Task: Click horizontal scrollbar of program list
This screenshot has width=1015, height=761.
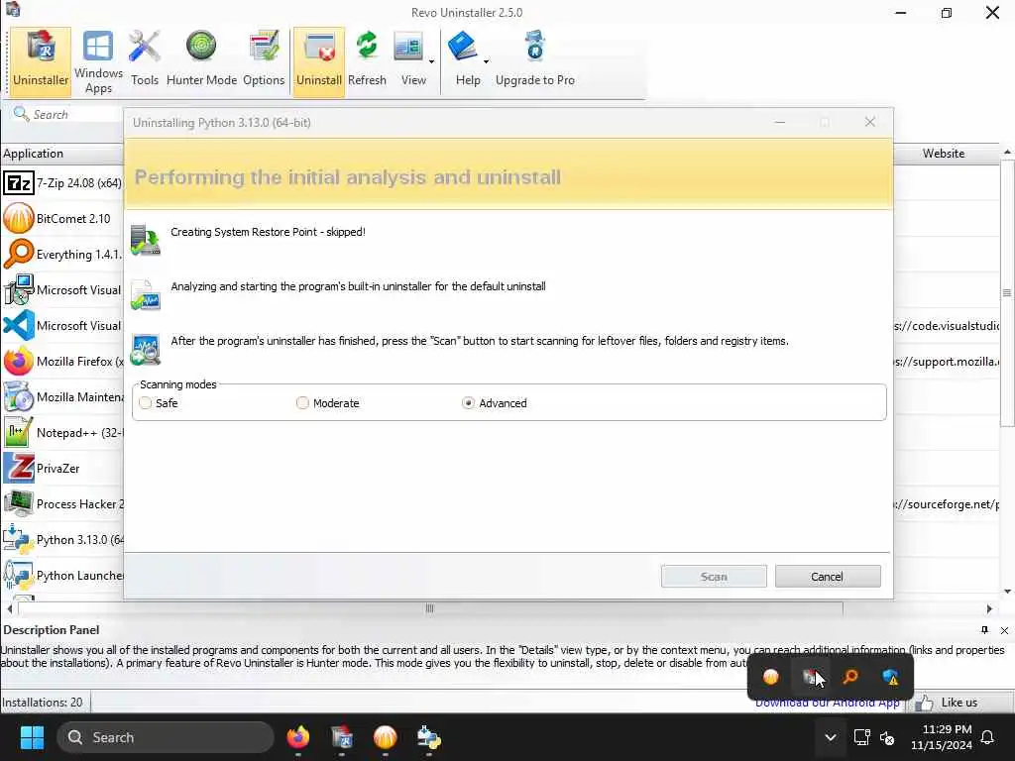Action: 430,608
